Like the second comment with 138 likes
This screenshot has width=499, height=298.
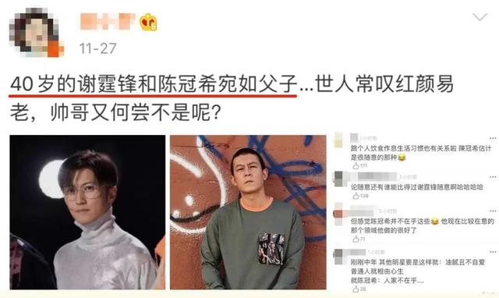point(356,196)
